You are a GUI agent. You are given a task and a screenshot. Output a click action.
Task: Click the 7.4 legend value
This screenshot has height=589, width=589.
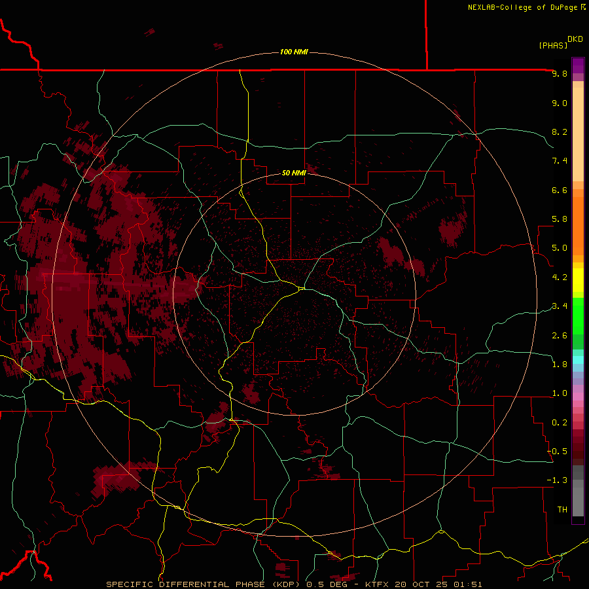click(x=560, y=161)
